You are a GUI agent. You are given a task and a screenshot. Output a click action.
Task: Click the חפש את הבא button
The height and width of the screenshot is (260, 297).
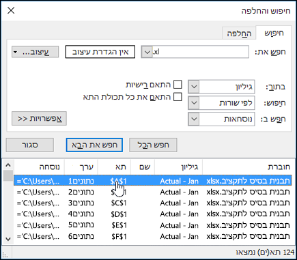point(94,145)
